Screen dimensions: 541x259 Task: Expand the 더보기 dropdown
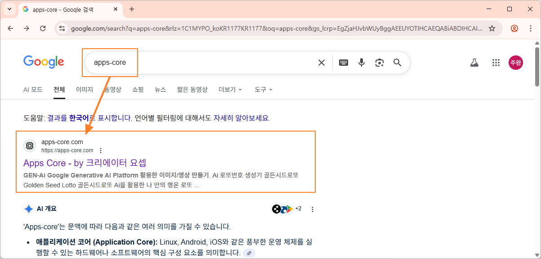point(230,90)
